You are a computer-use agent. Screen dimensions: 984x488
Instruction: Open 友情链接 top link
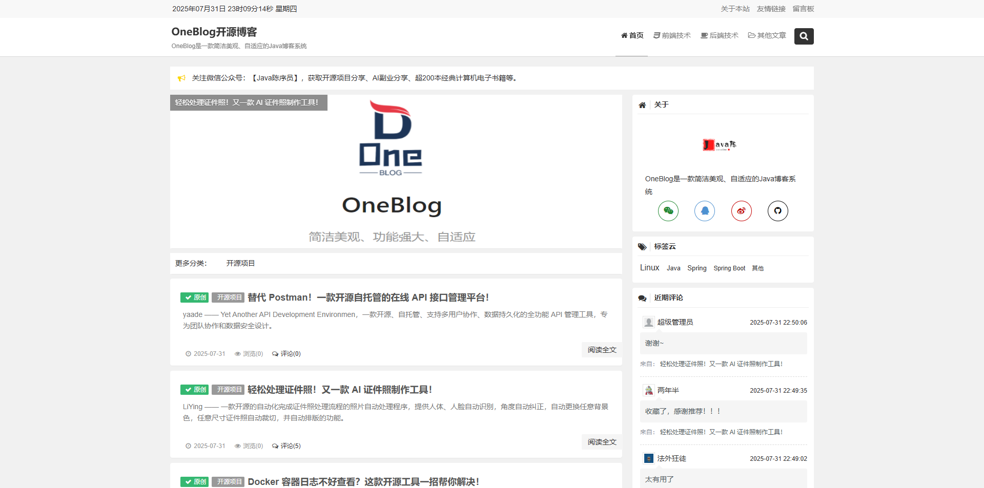771,9
